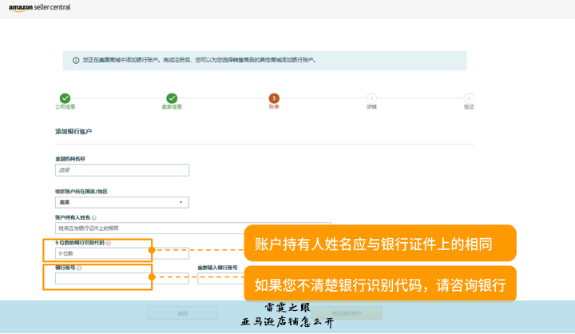Viewport: 575px width, 334px height.
Task: Click the 验证 step 5 circle
Action: pos(469,98)
